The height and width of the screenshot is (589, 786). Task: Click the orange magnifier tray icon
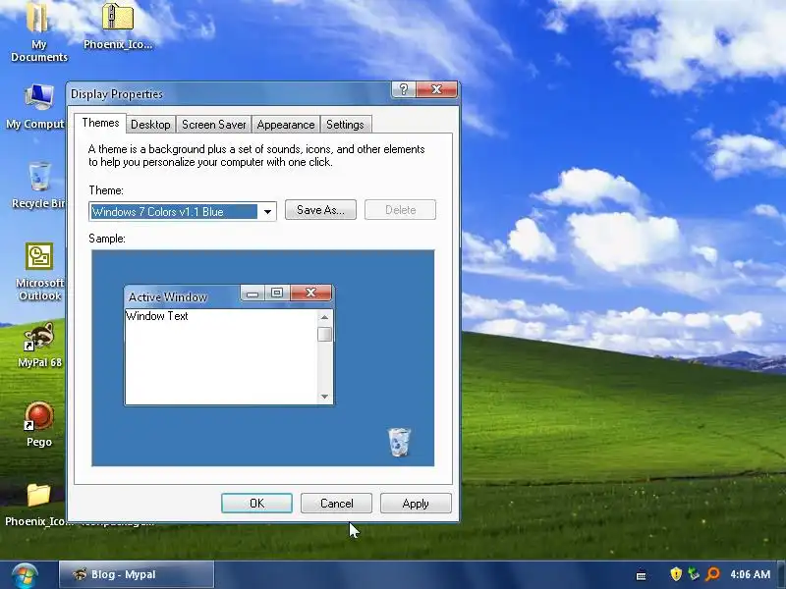[711, 574]
